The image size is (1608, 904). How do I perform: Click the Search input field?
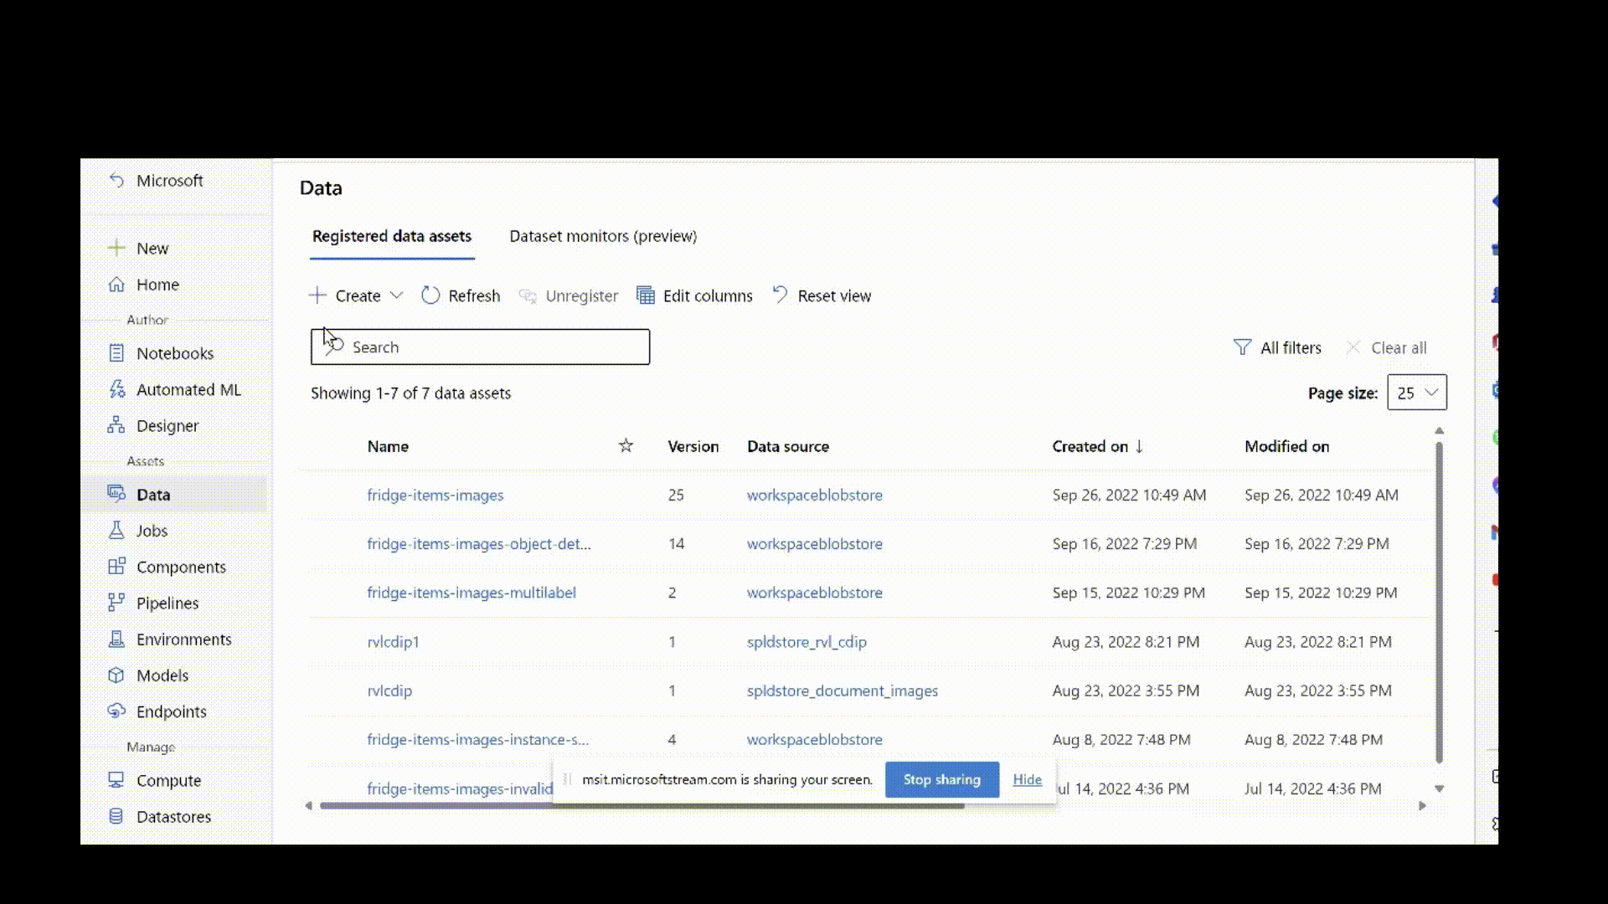[x=481, y=347]
